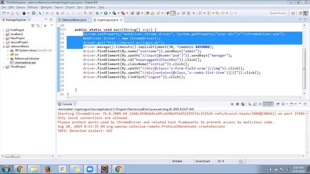Expand the Referenced Libraries node
The height and width of the screenshot is (174, 310).
(8, 59)
